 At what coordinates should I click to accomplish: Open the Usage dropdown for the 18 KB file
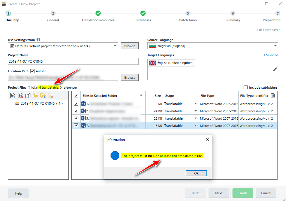click(x=196, y=125)
